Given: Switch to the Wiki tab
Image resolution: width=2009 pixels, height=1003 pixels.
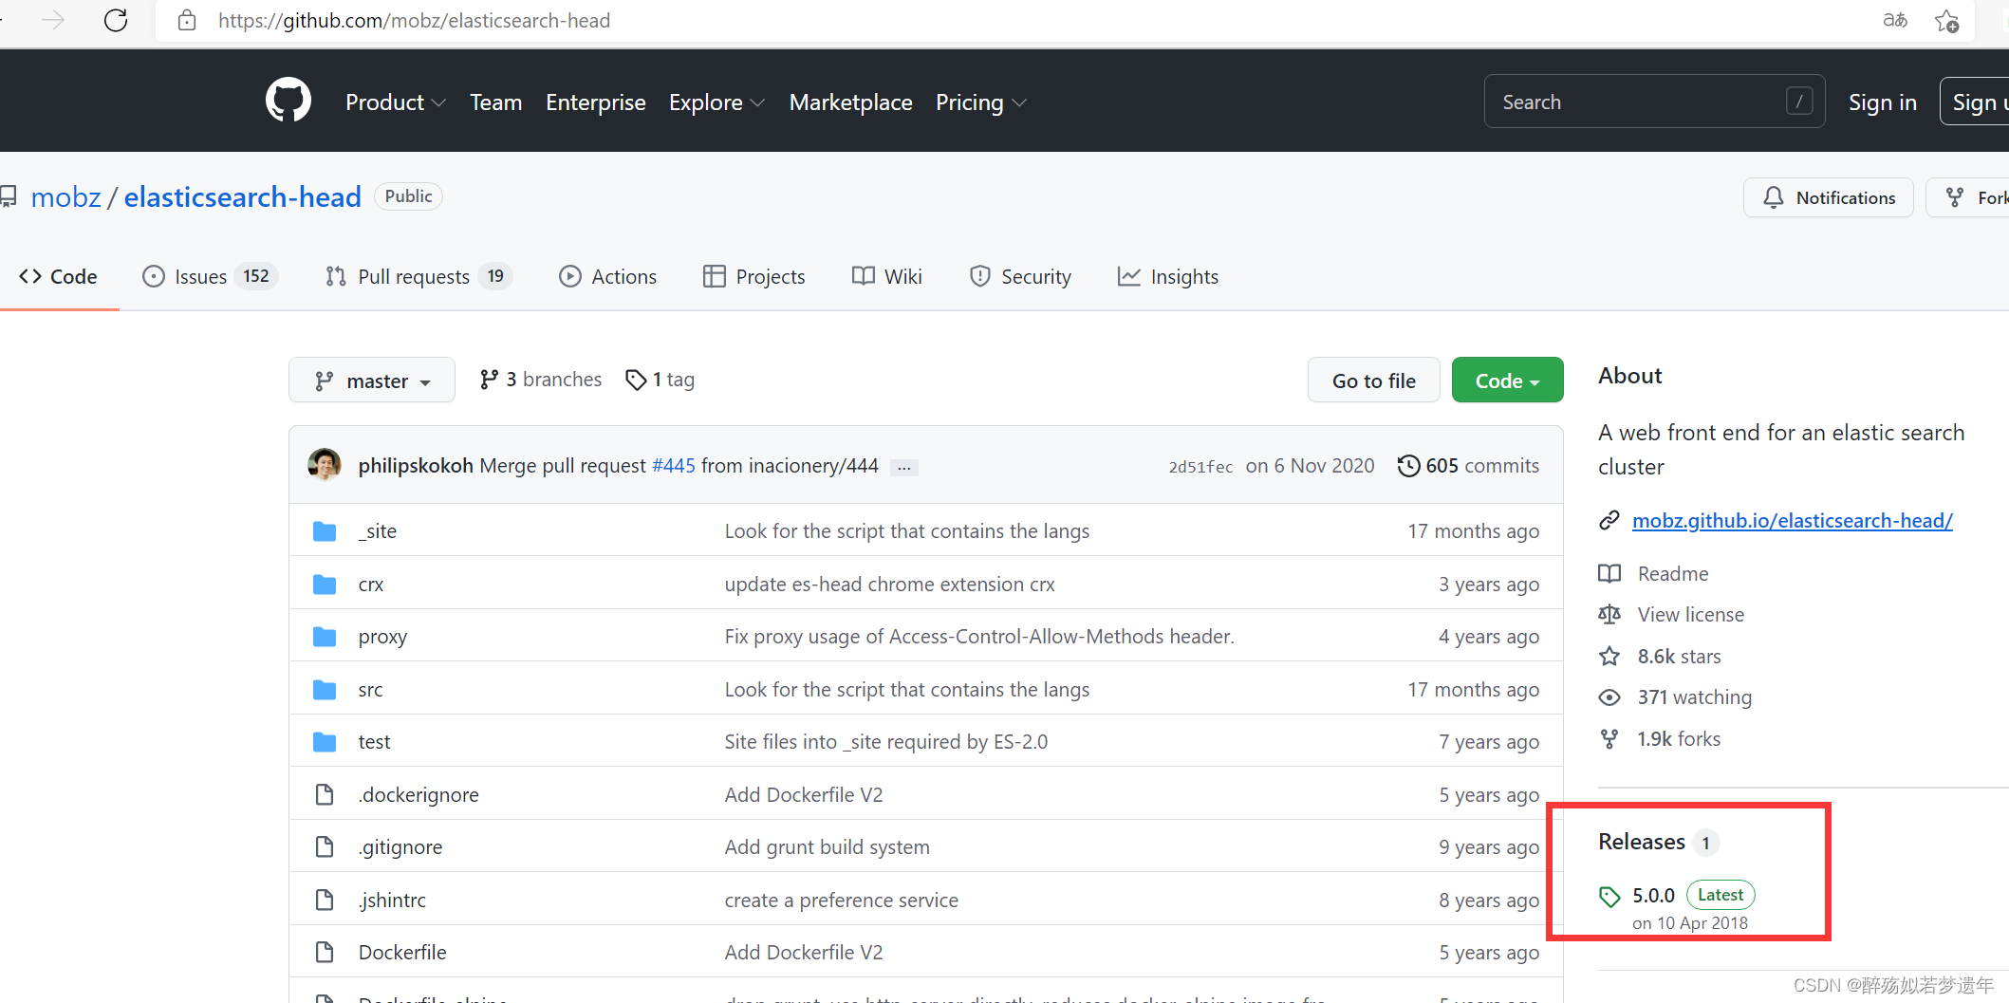Looking at the screenshot, I should pyautogui.click(x=886, y=276).
